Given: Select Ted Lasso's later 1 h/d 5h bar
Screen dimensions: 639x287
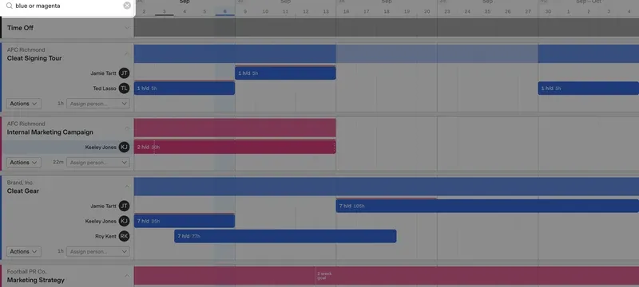Looking at the screenshot, I should click(589, 88).
